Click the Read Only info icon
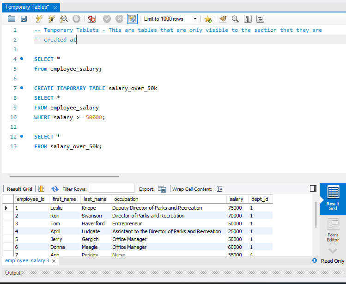The height and width of the screenshot is (284, 346). (x=315, y=260)
